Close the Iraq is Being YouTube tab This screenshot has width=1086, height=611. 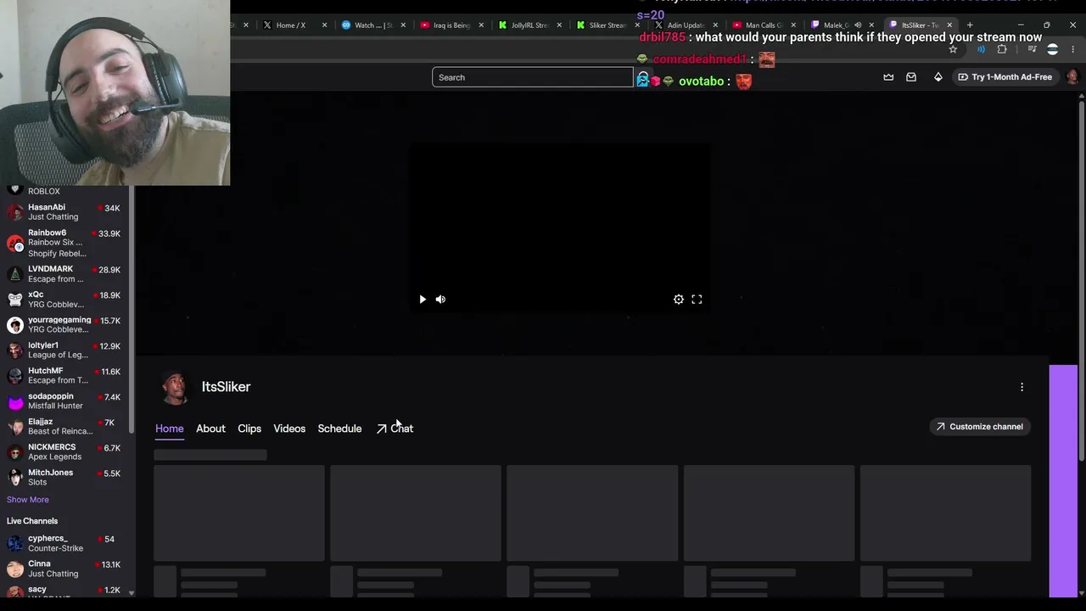tap(481, 25)
